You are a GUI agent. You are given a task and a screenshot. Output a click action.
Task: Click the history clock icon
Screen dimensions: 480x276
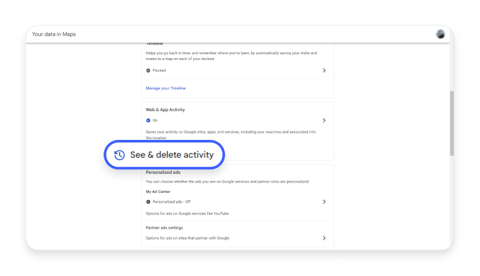pyautogui.click(x=120, y=155)
